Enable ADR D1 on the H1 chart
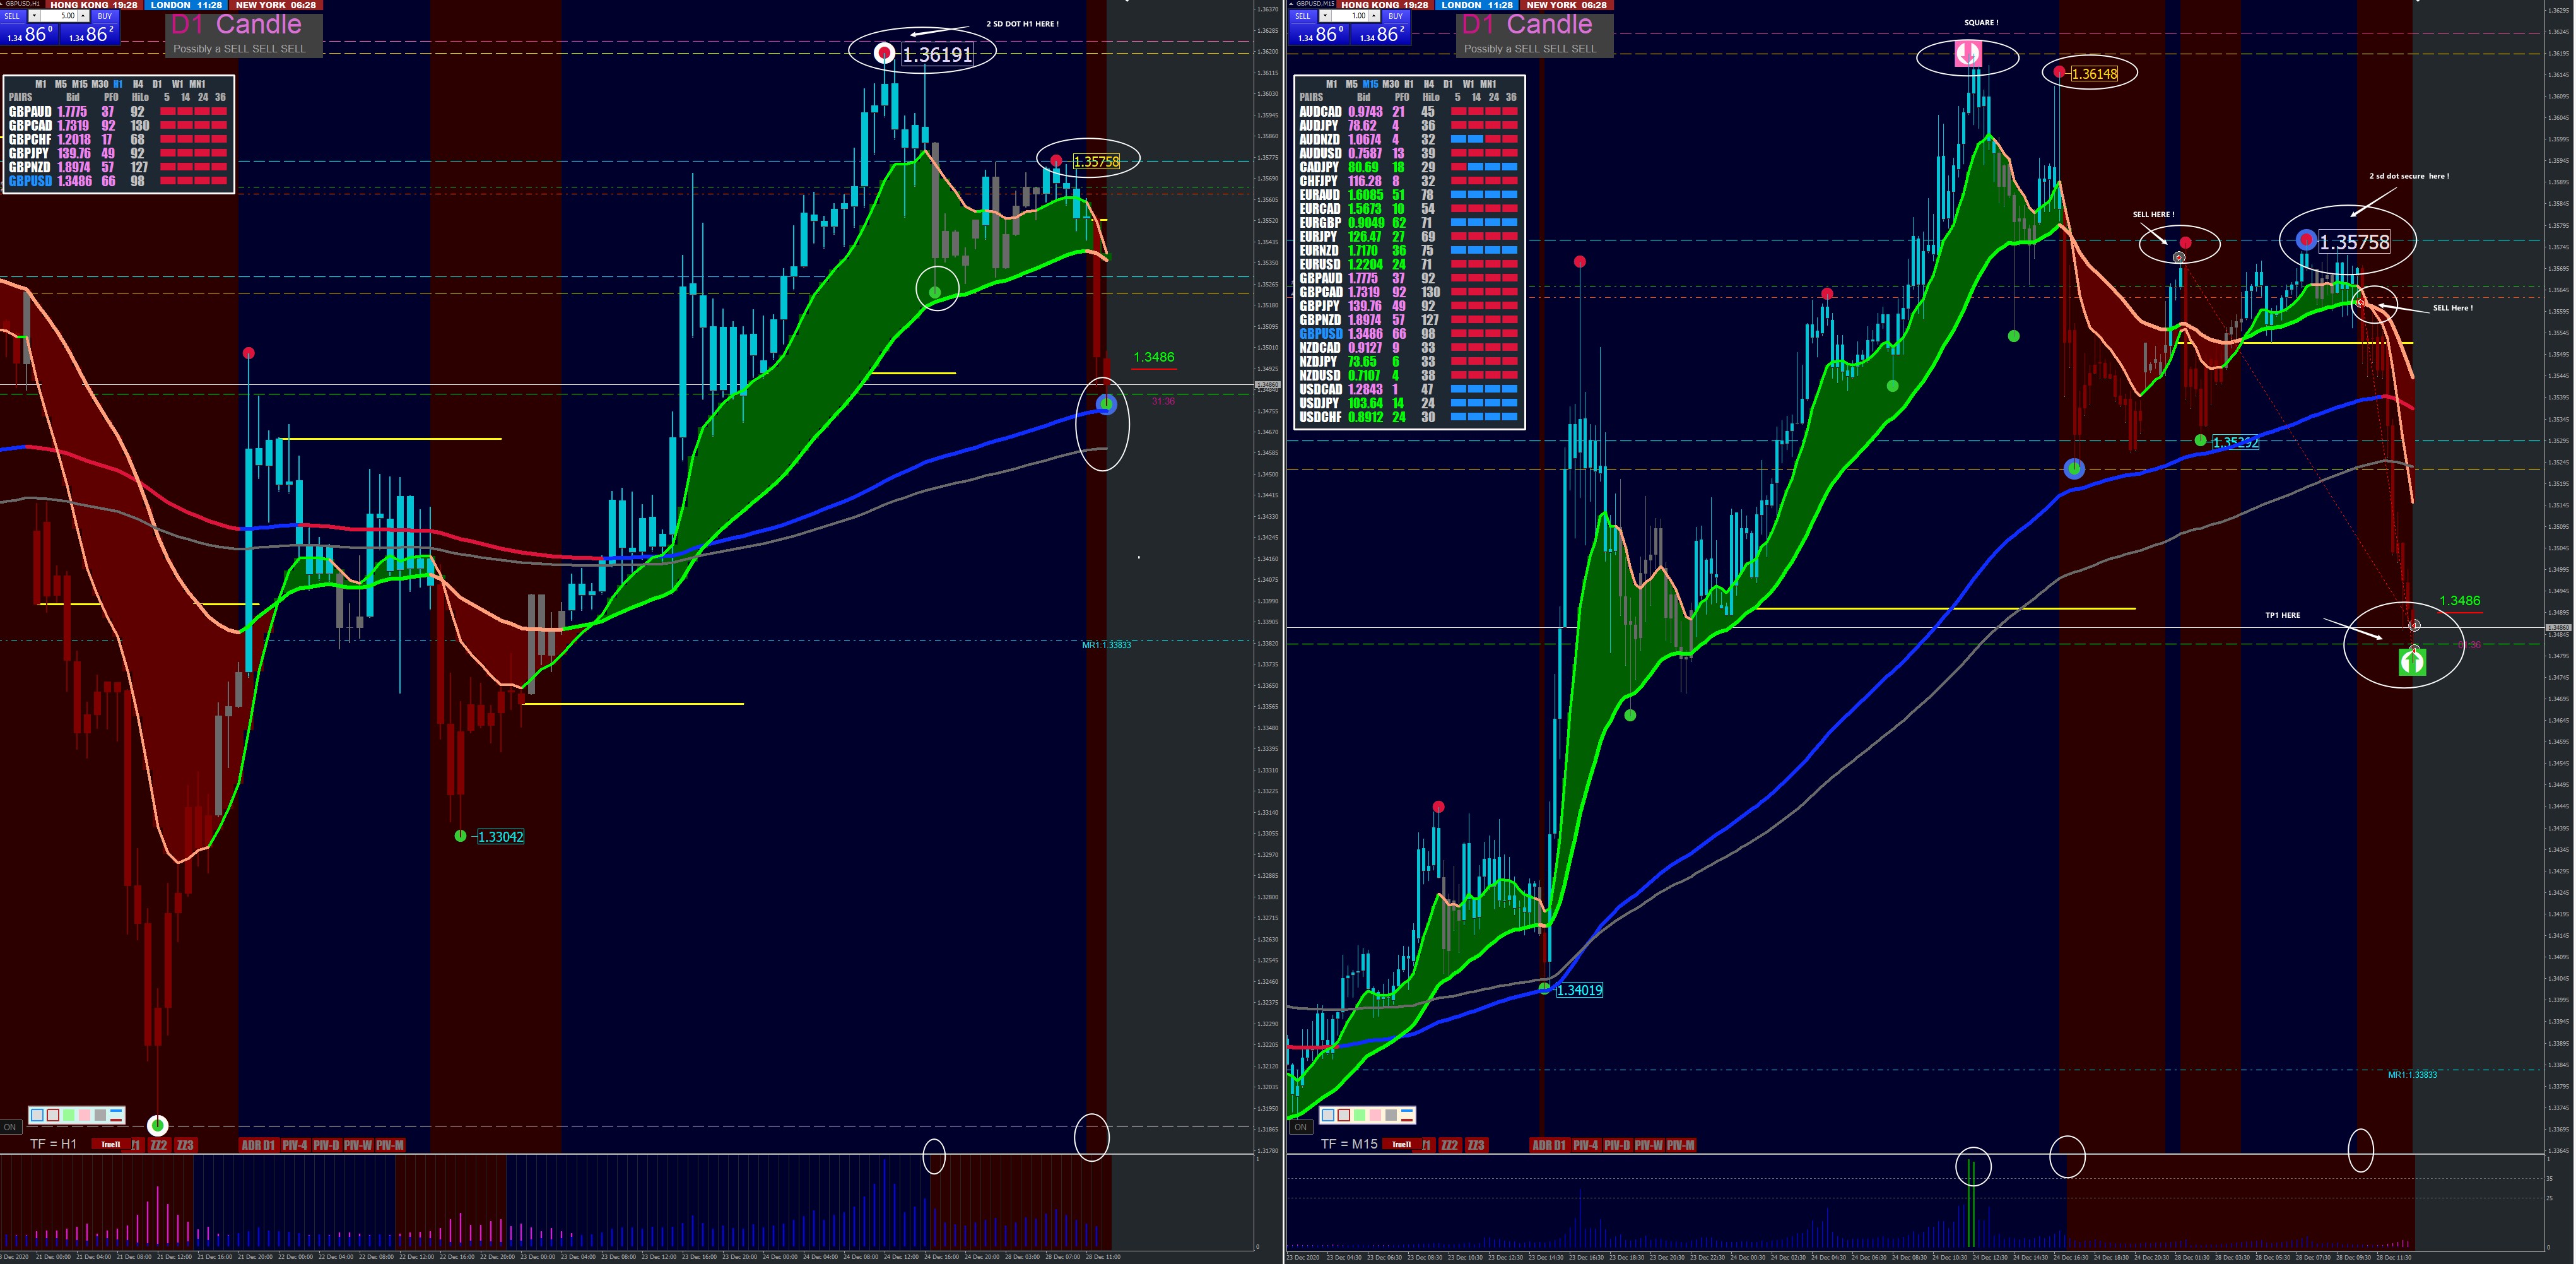This screenshot has height=1264, width=2576. click(x=258, y=1145)
